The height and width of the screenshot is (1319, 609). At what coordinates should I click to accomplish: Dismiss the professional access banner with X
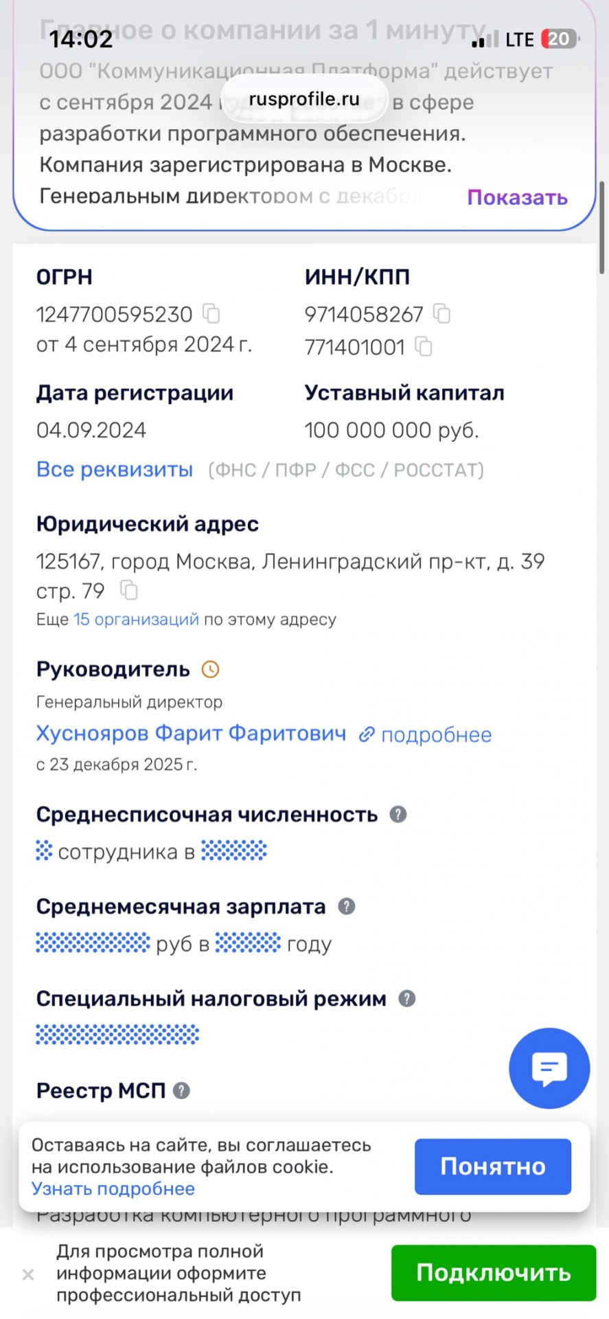pyautogui.click(x=28, y=1275)
